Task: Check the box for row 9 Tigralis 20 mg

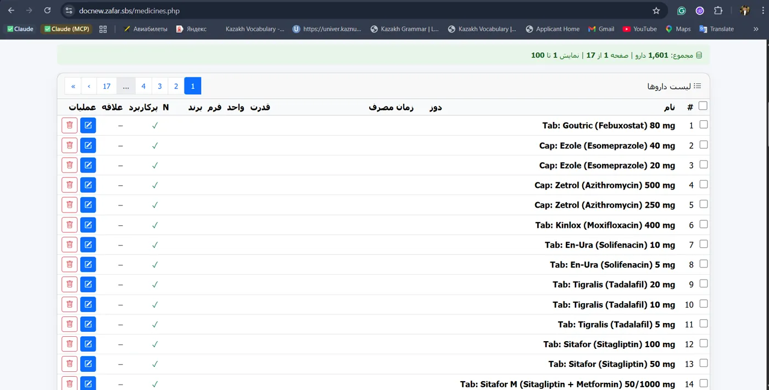Action: click(703, 283)
